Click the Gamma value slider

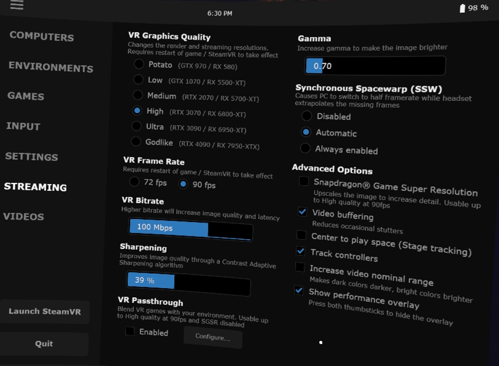point(375,66)
